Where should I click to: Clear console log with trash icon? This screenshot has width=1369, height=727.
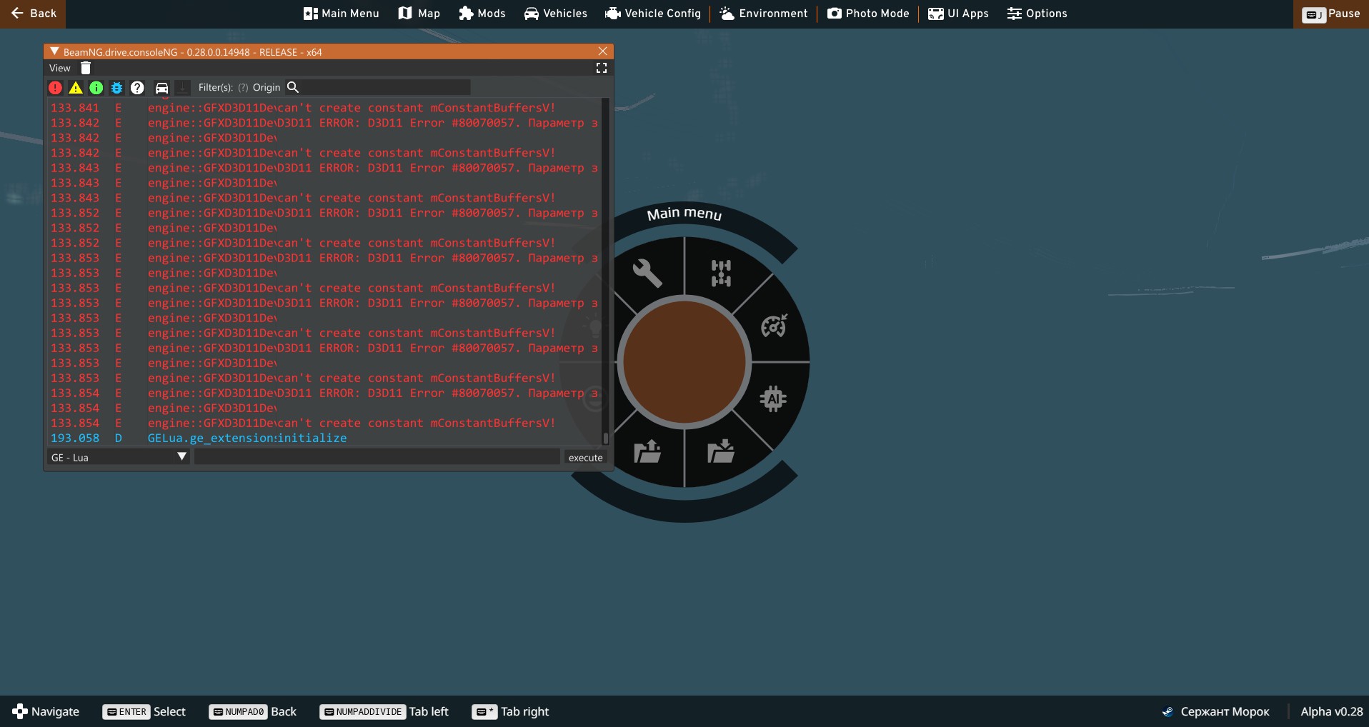(86, 68)
